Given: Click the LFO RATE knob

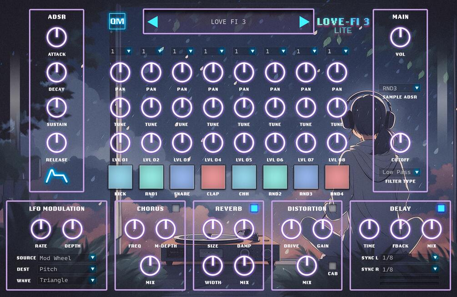Looking at the screenshot, I should pyautogui.click(x=41, y=229).
